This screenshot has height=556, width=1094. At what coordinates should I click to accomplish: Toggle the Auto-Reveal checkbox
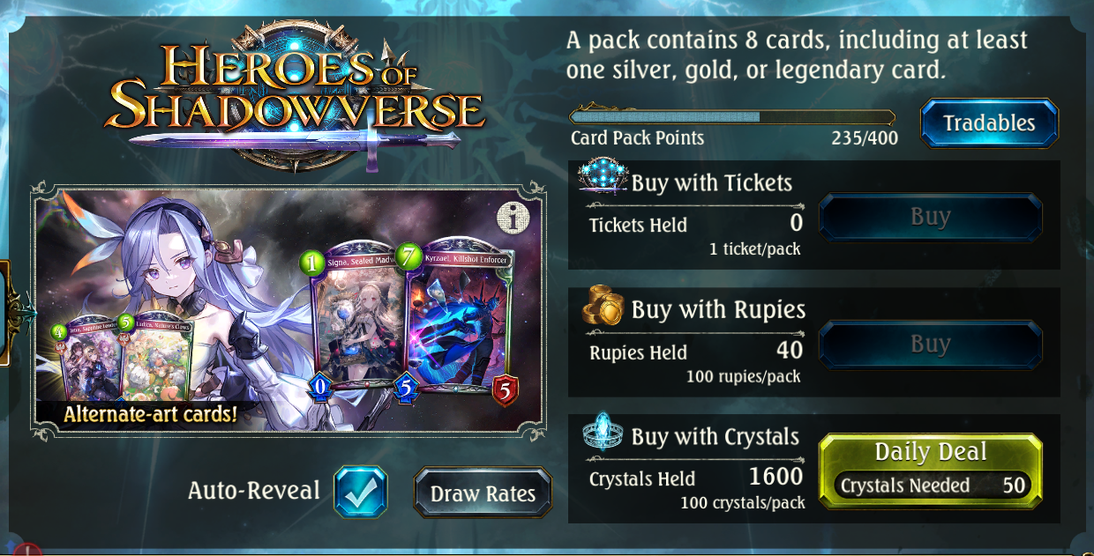pos(360,492)
